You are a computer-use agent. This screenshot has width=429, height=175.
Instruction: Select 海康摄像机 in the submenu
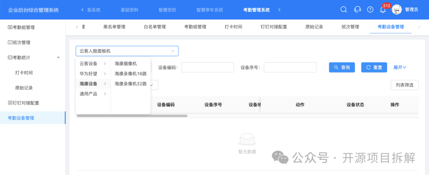tap(126, 63)
